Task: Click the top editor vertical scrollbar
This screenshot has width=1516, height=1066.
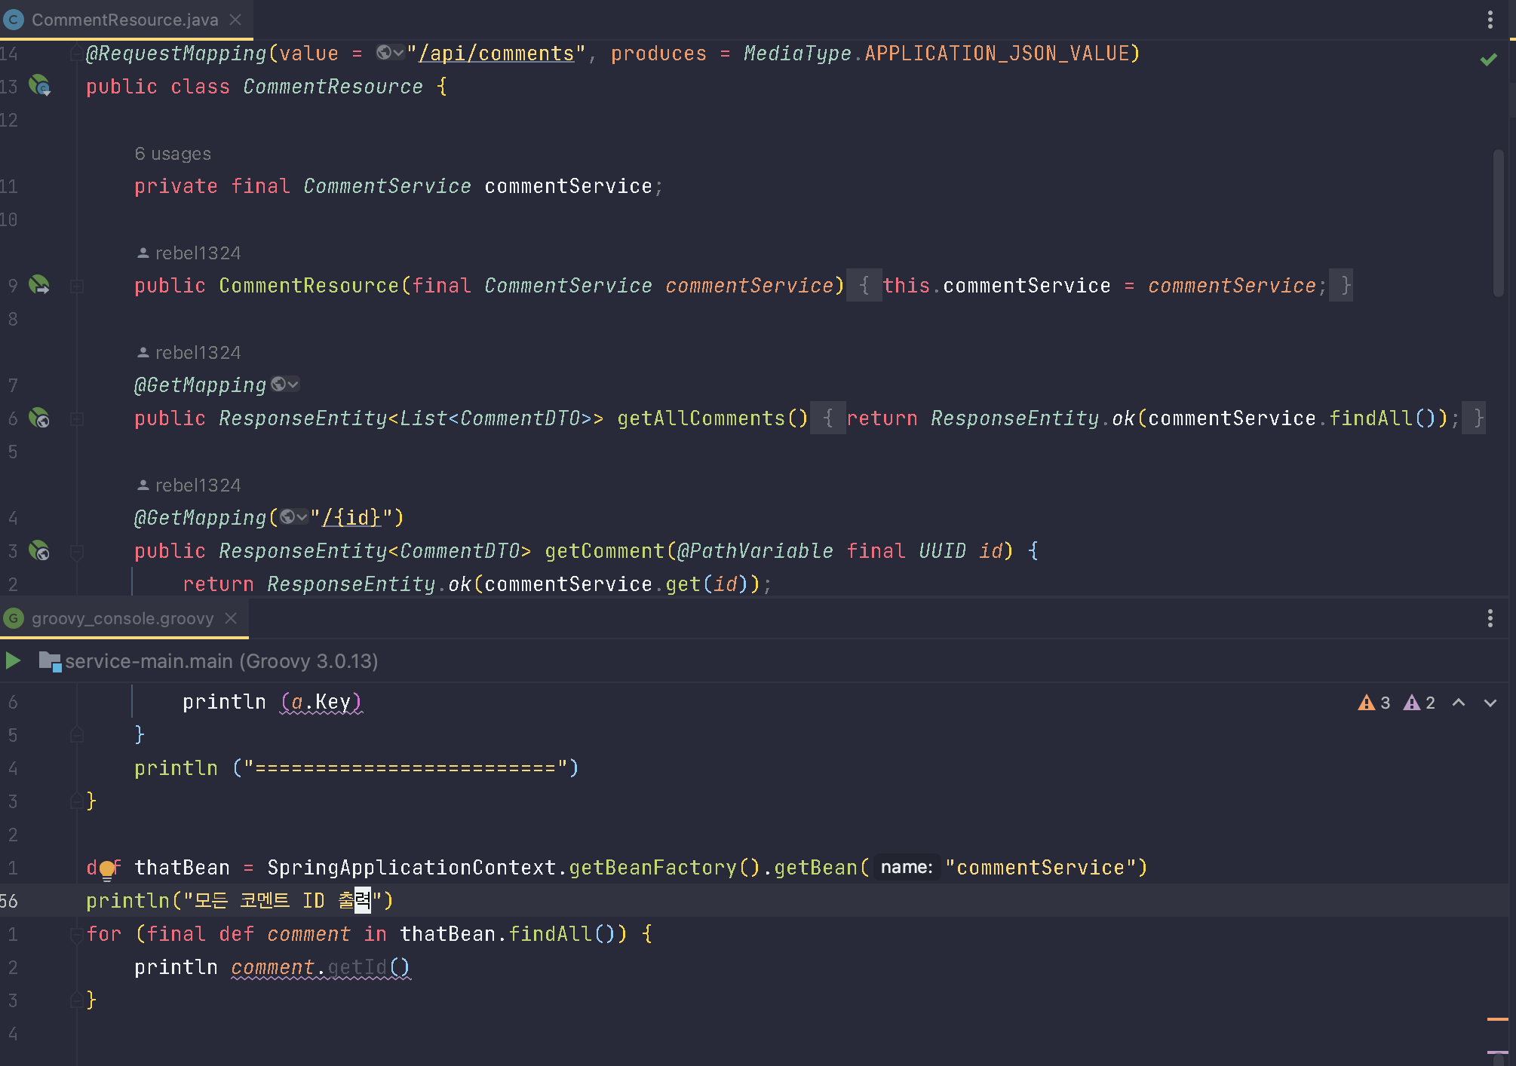Action: (1498, 223)
